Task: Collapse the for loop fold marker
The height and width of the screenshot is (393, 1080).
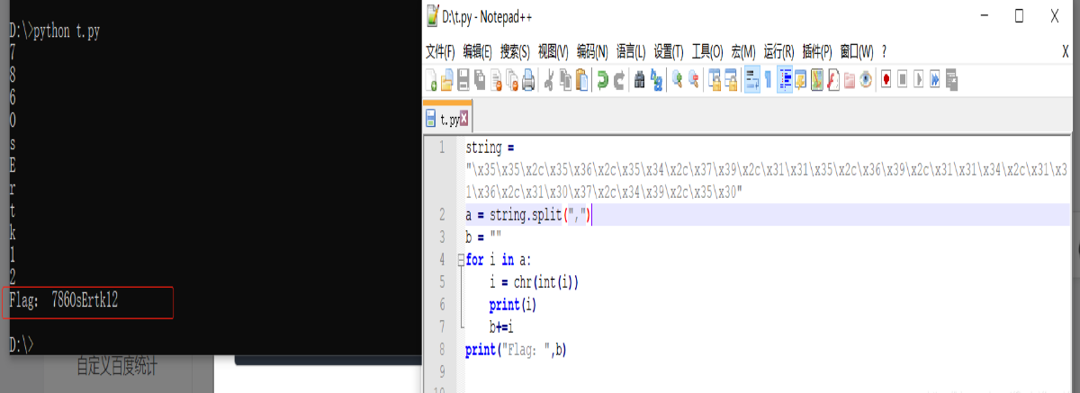Action: 460,260
